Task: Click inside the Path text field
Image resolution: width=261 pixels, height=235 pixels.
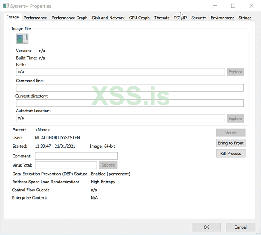Action: pyautogui.click(x=120, y=72)
